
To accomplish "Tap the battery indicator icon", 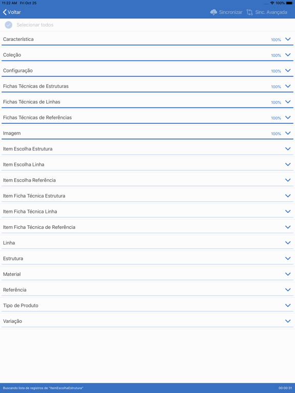I will [x=289, y=3].
